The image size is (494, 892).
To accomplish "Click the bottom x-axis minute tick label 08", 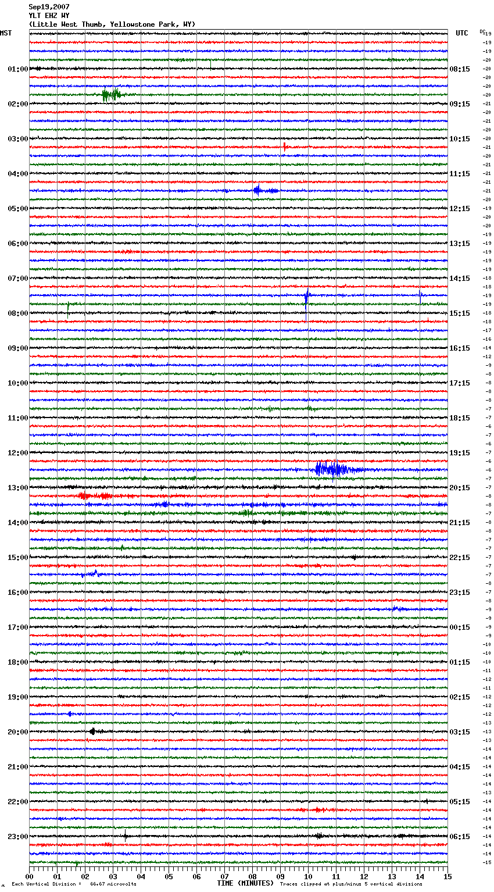I will pyautogui.click(x=252, y=876).
